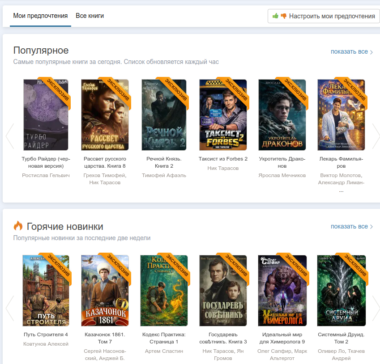Image resolution: width=380 pixels, height=364 pixels.
Task: Open Турбо Райдер book cover
Action: pos(46,115)
